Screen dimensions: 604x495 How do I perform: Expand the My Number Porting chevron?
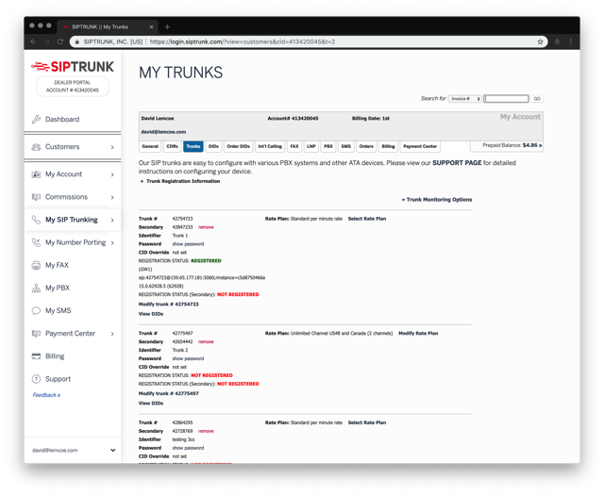[112, 242]
